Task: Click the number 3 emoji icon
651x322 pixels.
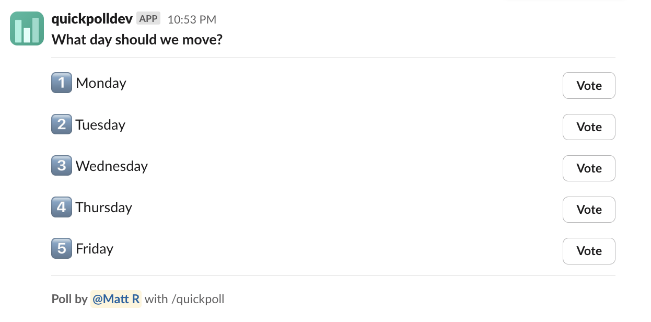Action: pyautogui.click(x=61, y=166)
